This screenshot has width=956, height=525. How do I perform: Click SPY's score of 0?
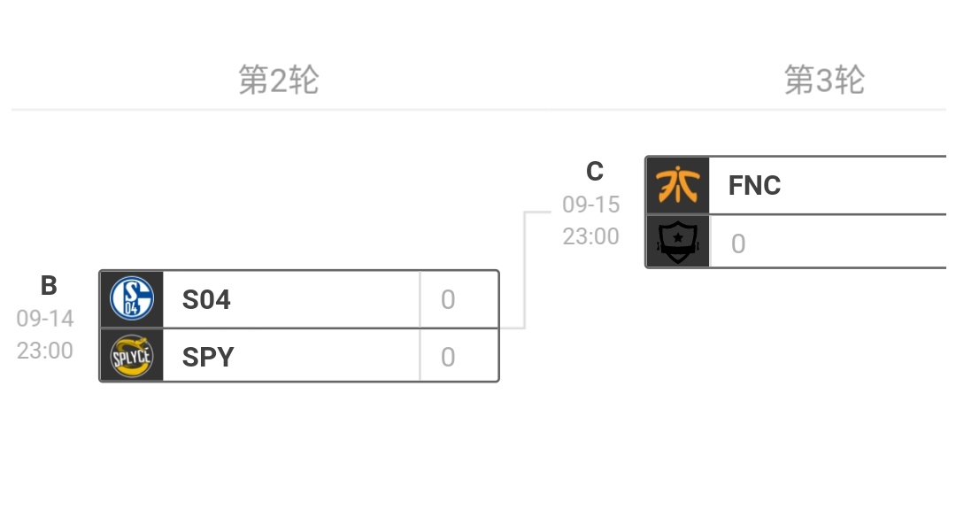448,357
